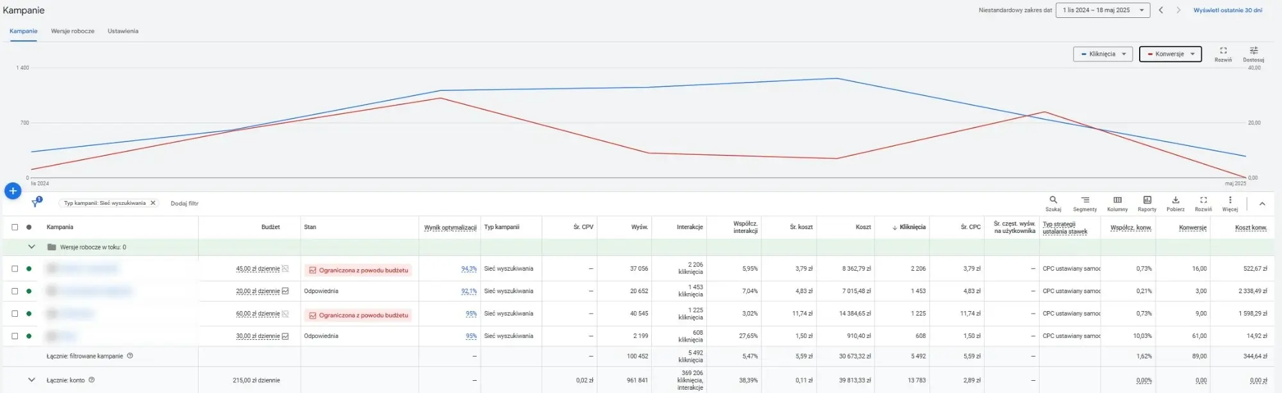
Task: Click green status dot of 20,00 zł campaign
Action: coord(29,291)
